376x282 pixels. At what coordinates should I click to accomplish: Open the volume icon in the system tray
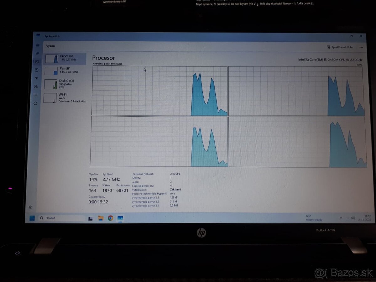pos(353,218)
